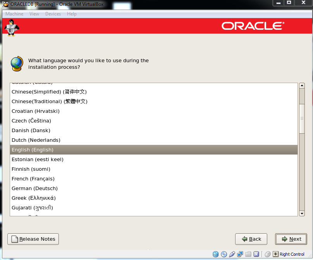Select Czech (Čeština) language
This screenshot has height=260, width=313.
(x=154, y=121)
